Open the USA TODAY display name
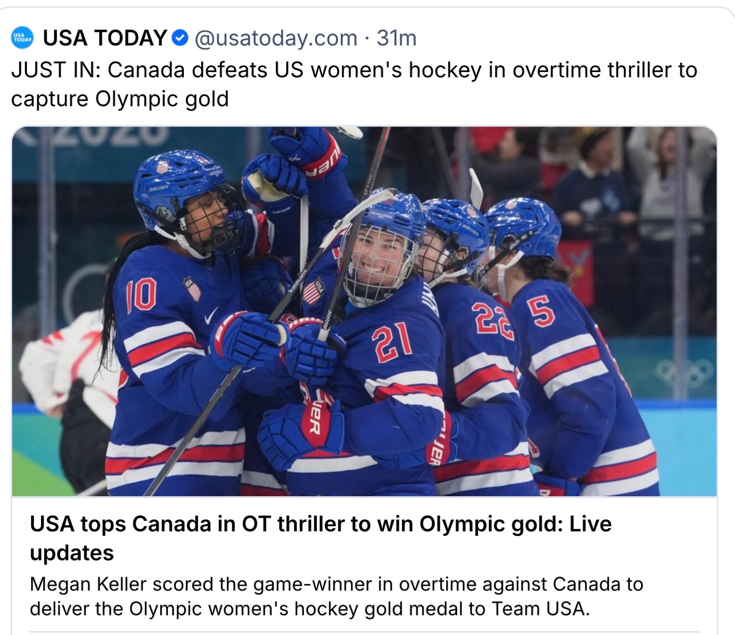 (105, 38)
